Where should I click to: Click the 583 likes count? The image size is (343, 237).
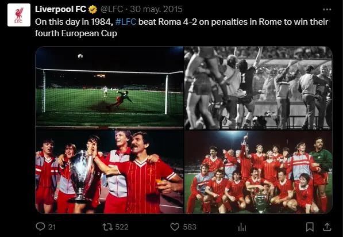190,227
